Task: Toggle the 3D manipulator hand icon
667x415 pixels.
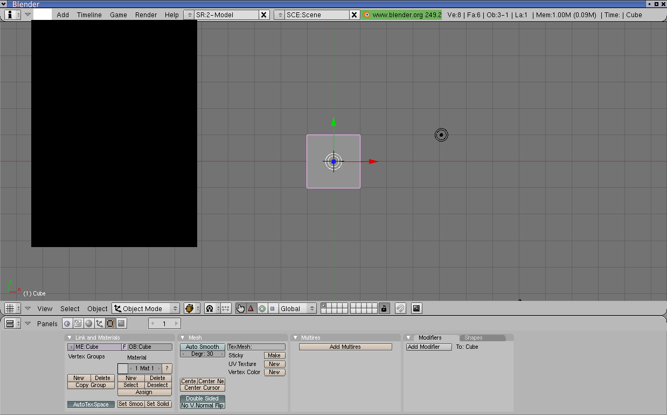Action: (240, 308)
